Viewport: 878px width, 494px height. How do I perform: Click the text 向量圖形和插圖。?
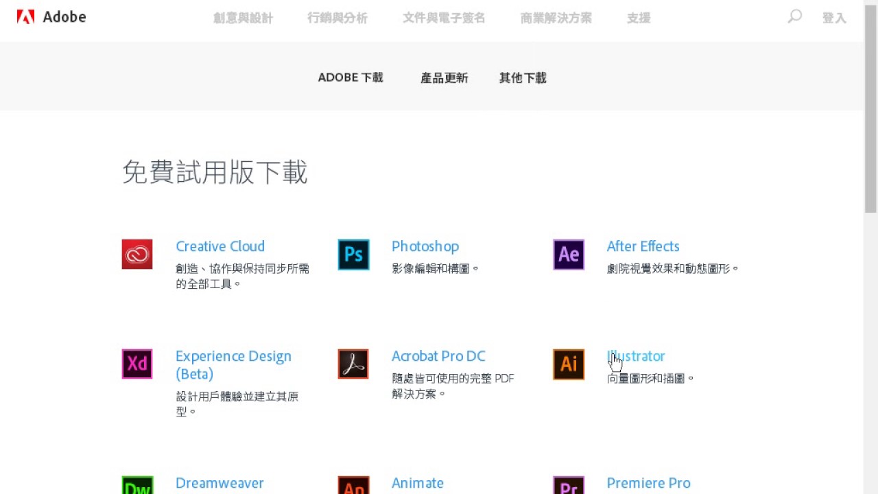[651, 378]
